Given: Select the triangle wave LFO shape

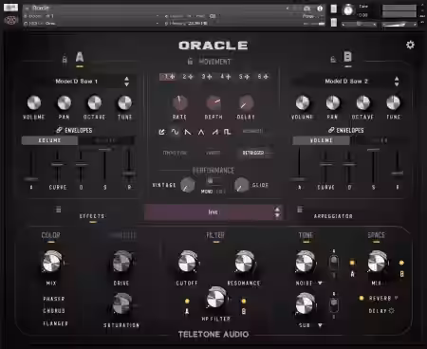Looking at the screenshot, I should click(201, 132).
